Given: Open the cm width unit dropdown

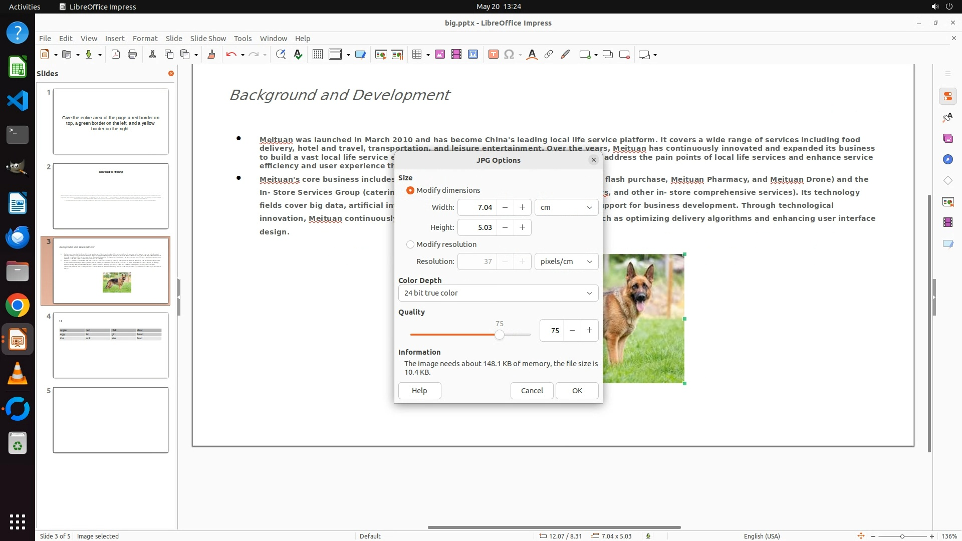Looking at the screenshot, I should 566,207.
